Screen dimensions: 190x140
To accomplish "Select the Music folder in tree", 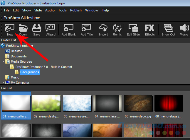I will 15,77.
